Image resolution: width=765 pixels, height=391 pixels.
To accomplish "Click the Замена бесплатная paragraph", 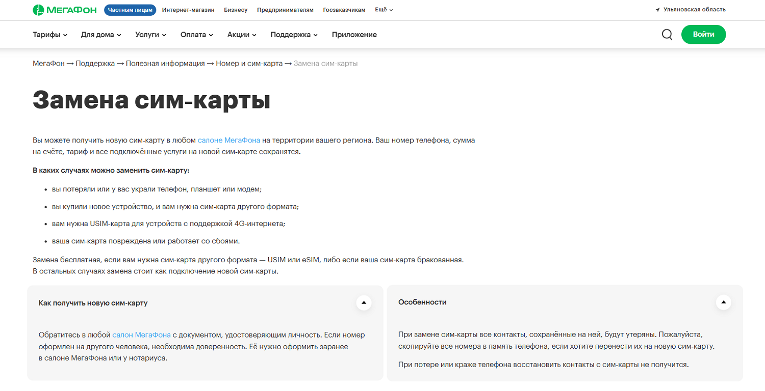I will pyautogui.click(x=248, y=265).
